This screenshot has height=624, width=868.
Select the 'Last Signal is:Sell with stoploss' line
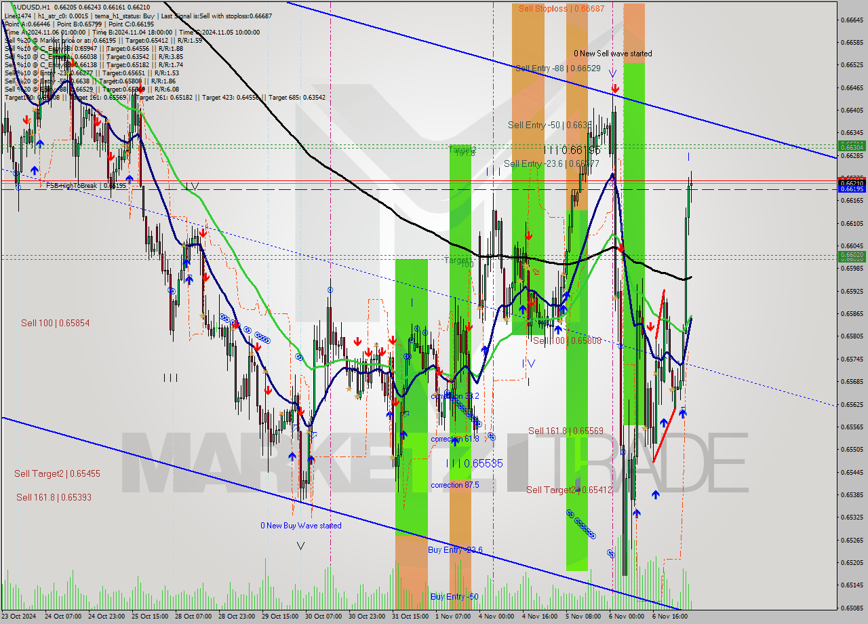point(216,16)
